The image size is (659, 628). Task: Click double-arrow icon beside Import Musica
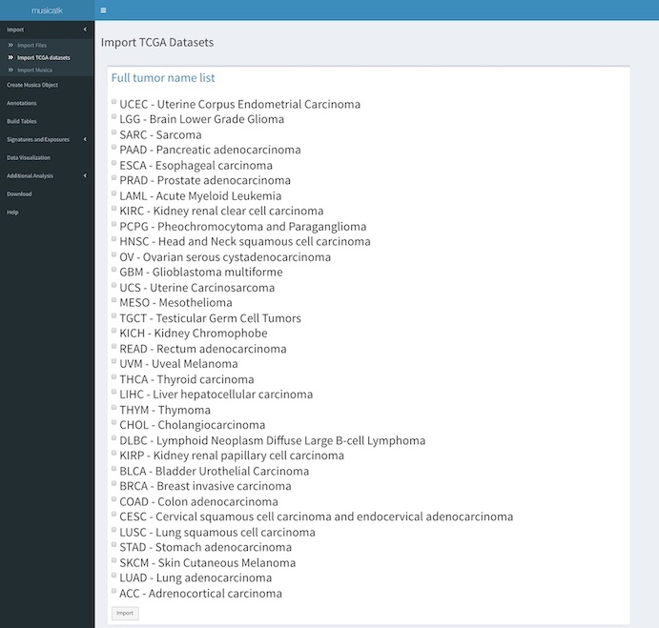[11, 70]
